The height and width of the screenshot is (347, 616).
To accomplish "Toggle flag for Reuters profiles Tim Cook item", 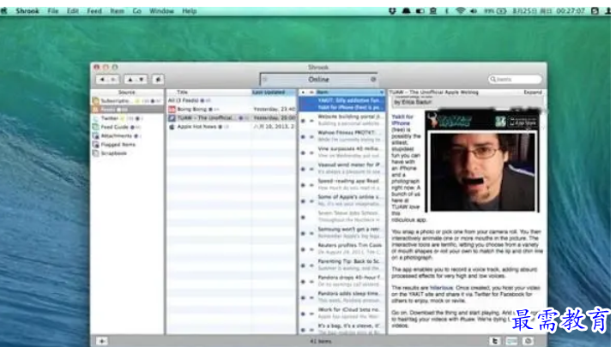I will [x=311, y=249].
